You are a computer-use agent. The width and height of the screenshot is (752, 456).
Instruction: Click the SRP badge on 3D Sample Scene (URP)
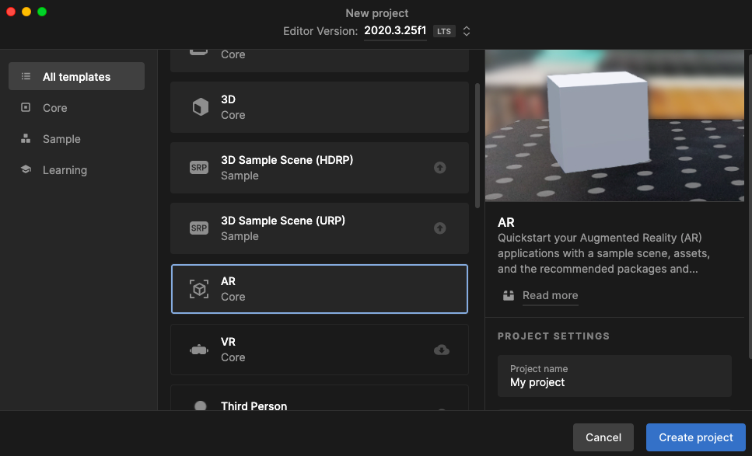[199, 228]
